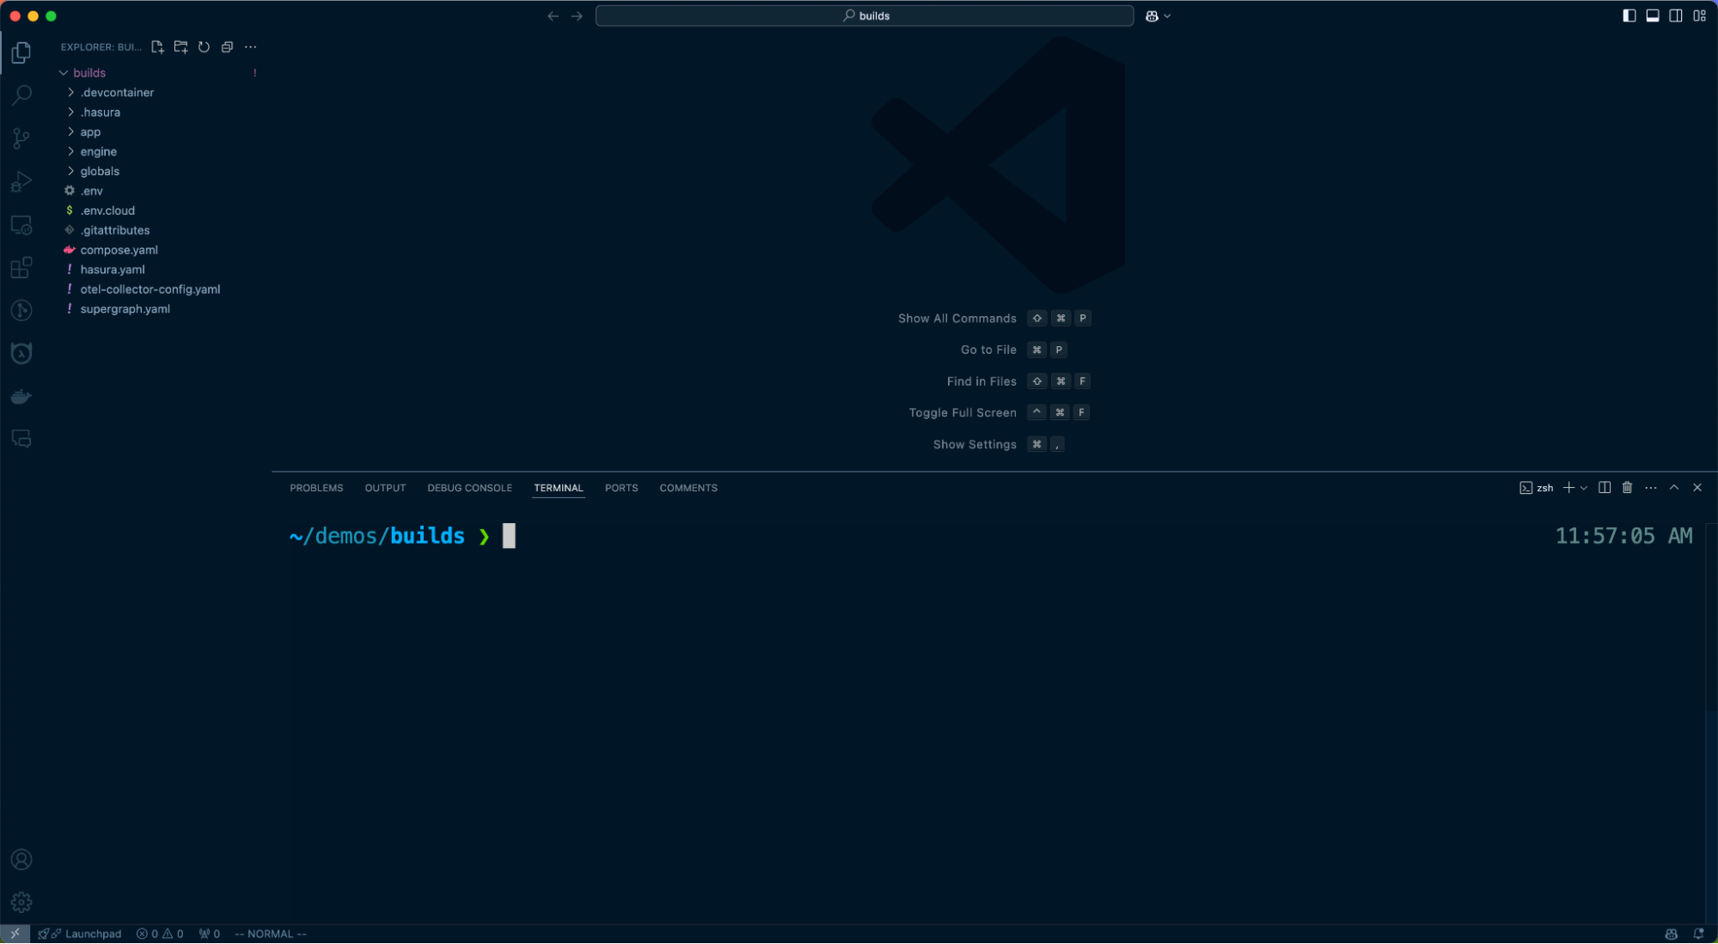The height and width of the screenshot is (944, 1718).
Task: Kill terminal with trash icon
Action: tap(1627, 488)
